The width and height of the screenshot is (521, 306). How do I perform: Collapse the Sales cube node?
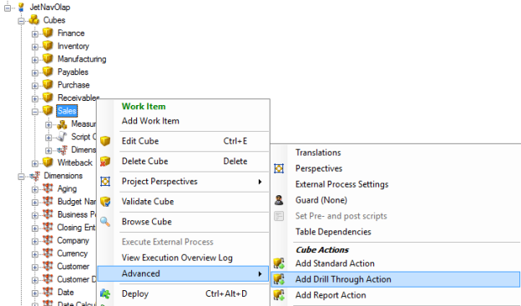point(35,112)
